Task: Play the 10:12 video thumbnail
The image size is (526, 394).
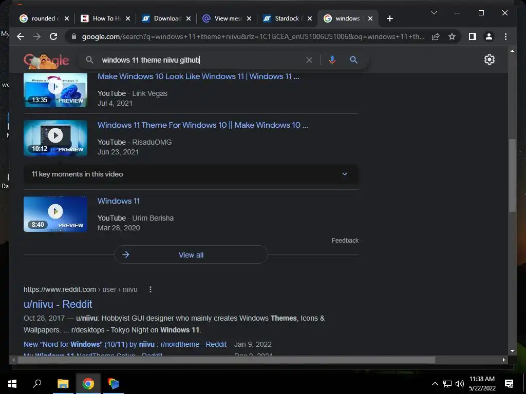Action: [55, 138]
